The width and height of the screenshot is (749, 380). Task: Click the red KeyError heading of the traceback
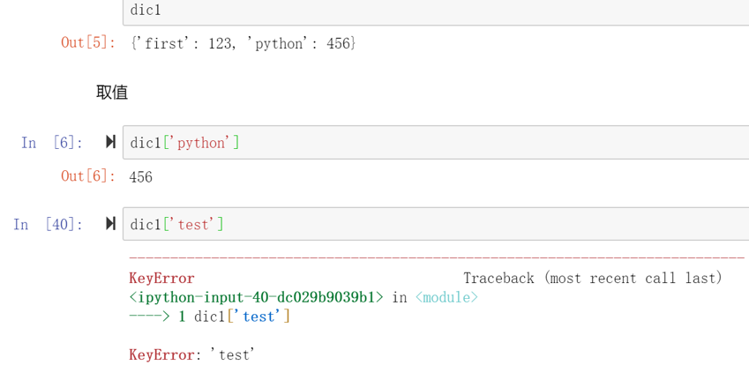click(x=161, y=278)
